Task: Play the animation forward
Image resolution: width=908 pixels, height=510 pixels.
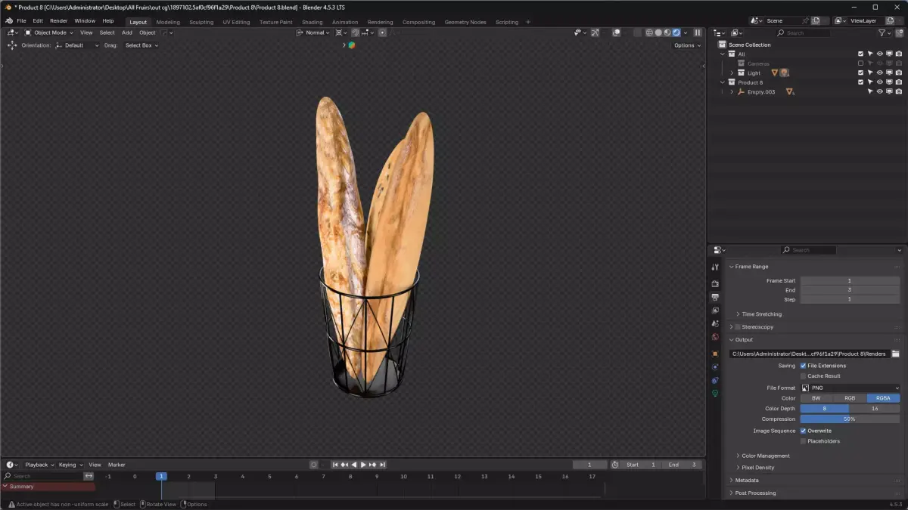Action: pos(363,465)
